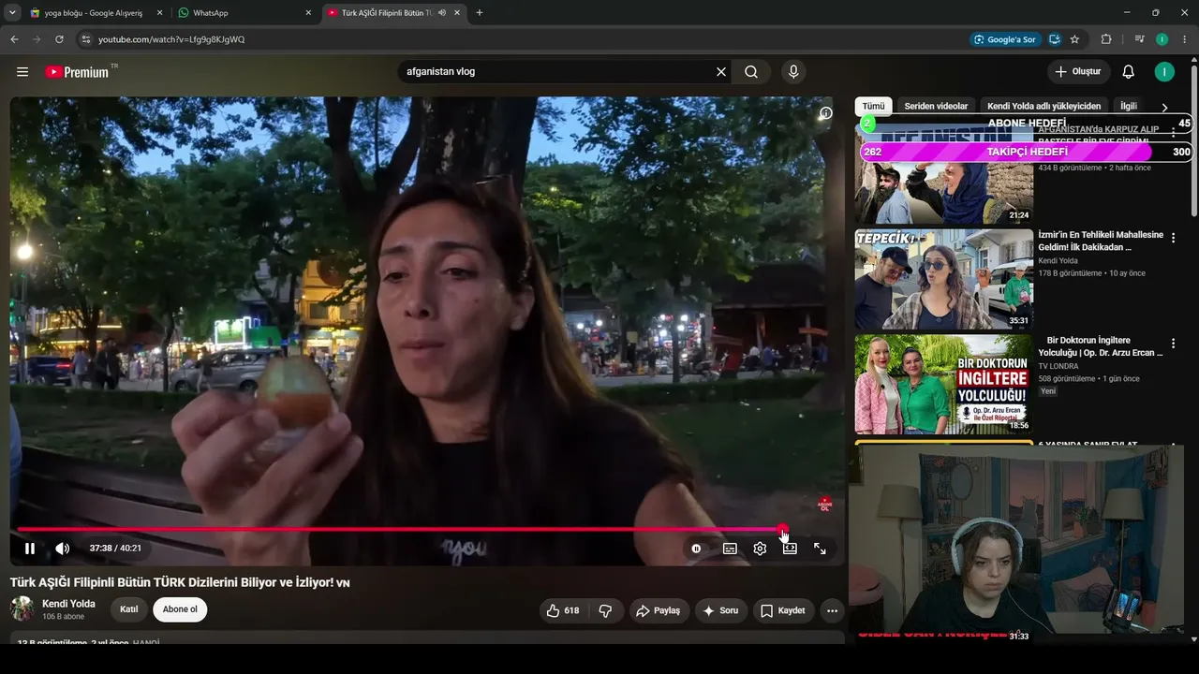Close the WhatsApp tab
Screen dimensions: 1199x674
[x=309, y=13]
